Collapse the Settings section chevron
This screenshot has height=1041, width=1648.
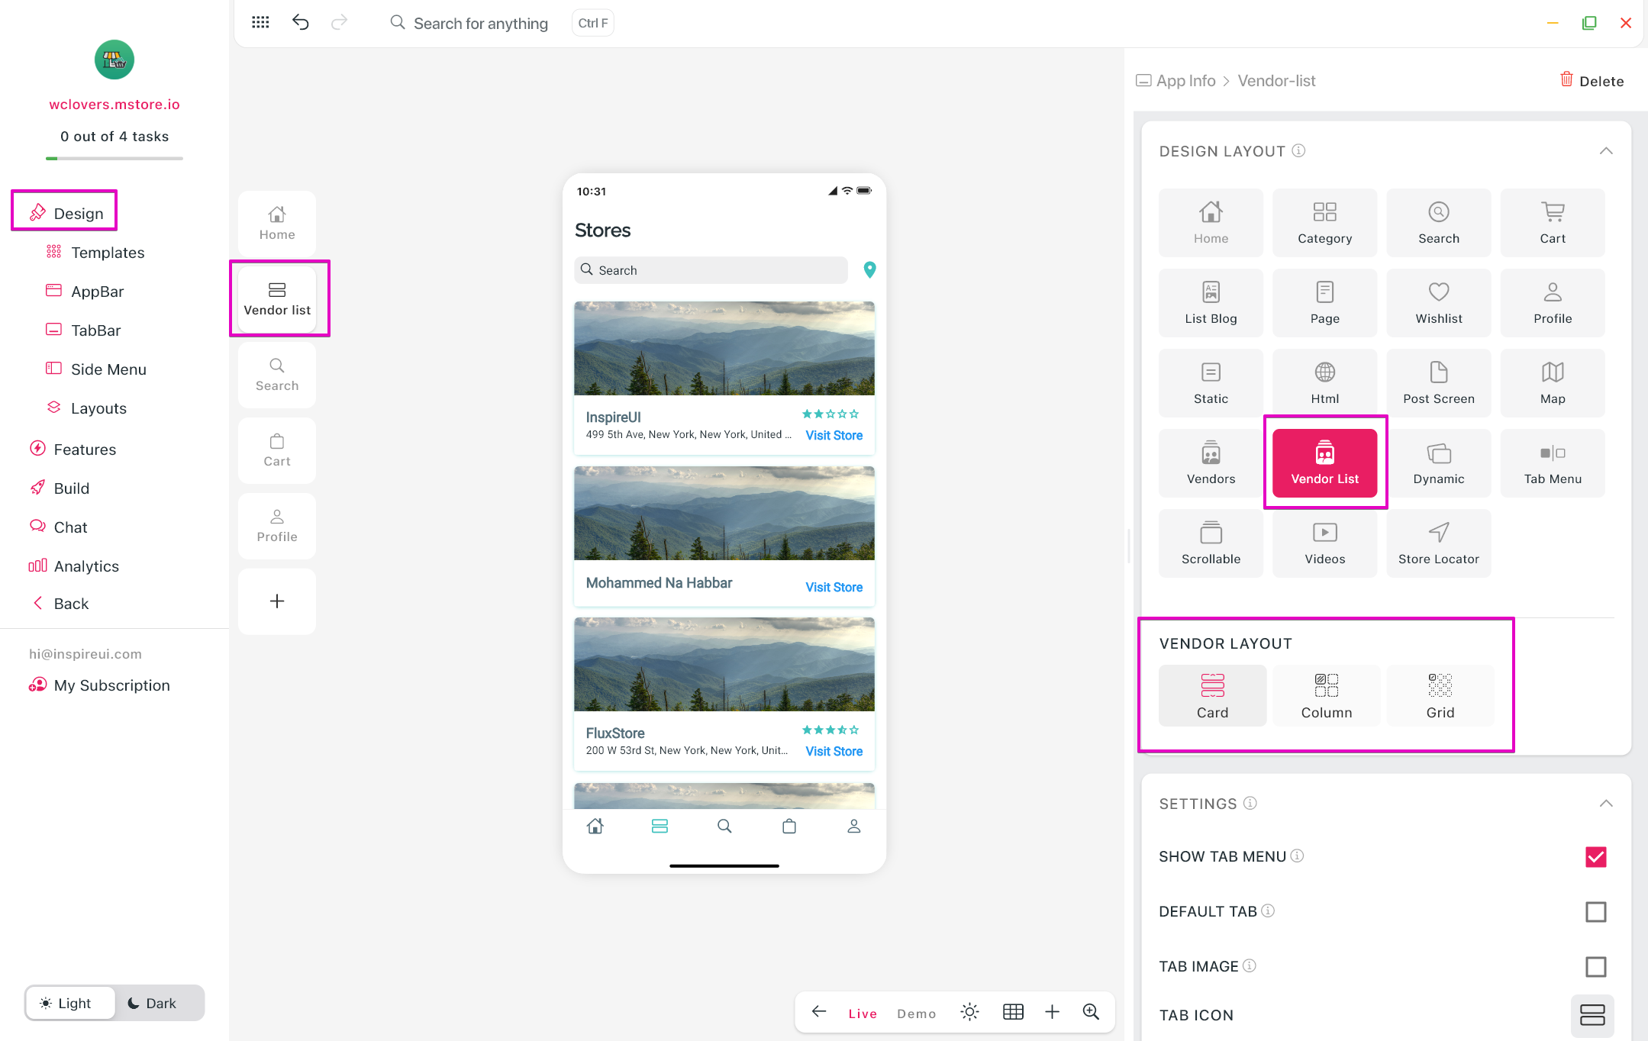coord(1606,804)
